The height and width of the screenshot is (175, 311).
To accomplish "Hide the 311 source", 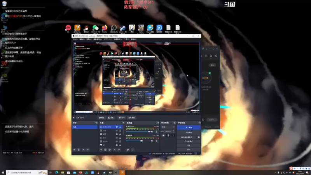I will [x=117, y=145].
